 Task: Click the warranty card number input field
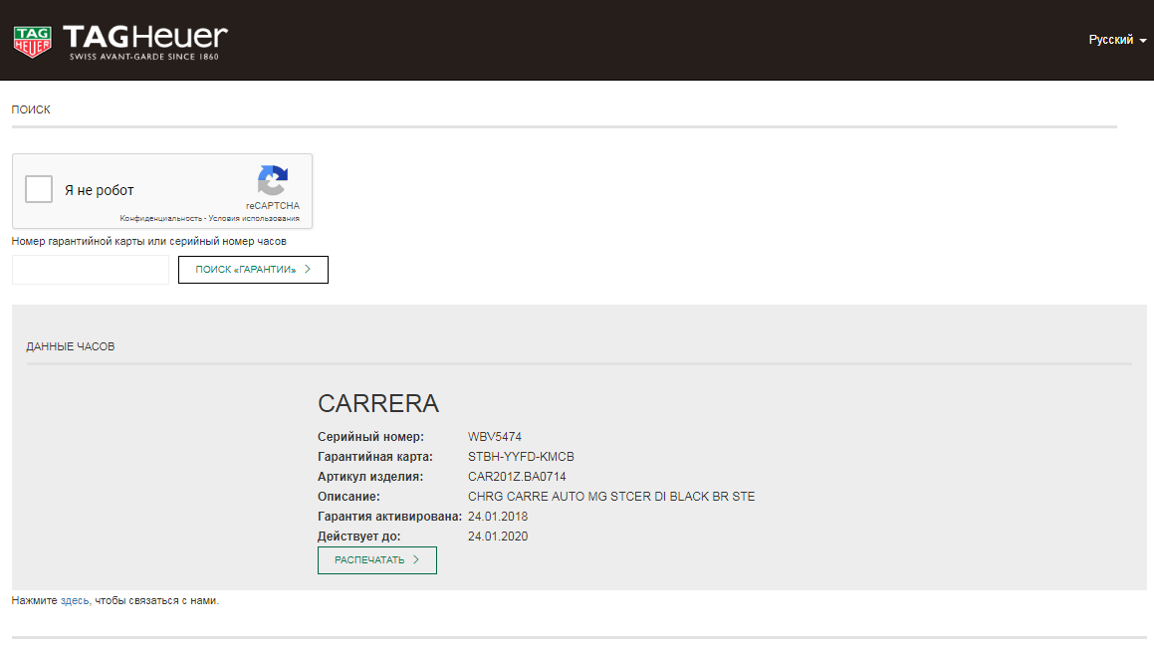(x=91, y=270)
